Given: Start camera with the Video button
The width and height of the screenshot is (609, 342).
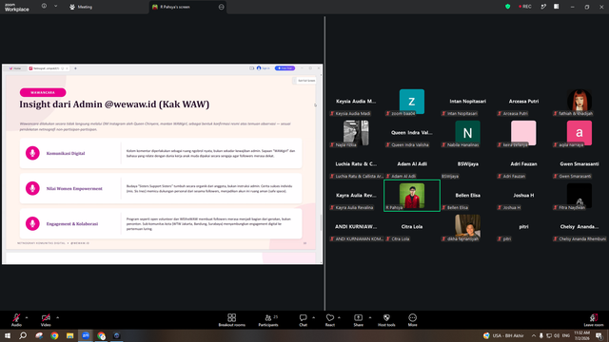Looking at the screenshot, I should [46, 320].
